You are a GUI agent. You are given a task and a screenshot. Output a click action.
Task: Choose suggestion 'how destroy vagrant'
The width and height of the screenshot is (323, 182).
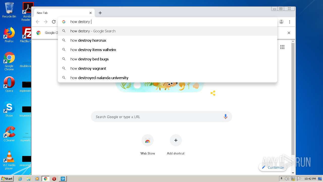[x=168, y=69]
